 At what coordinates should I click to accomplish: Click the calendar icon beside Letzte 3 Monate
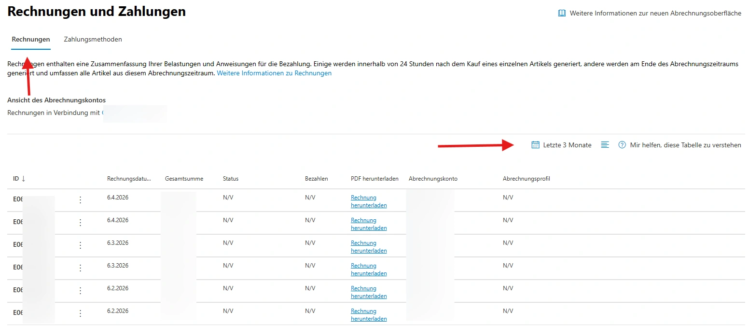(x=535, y=145)
